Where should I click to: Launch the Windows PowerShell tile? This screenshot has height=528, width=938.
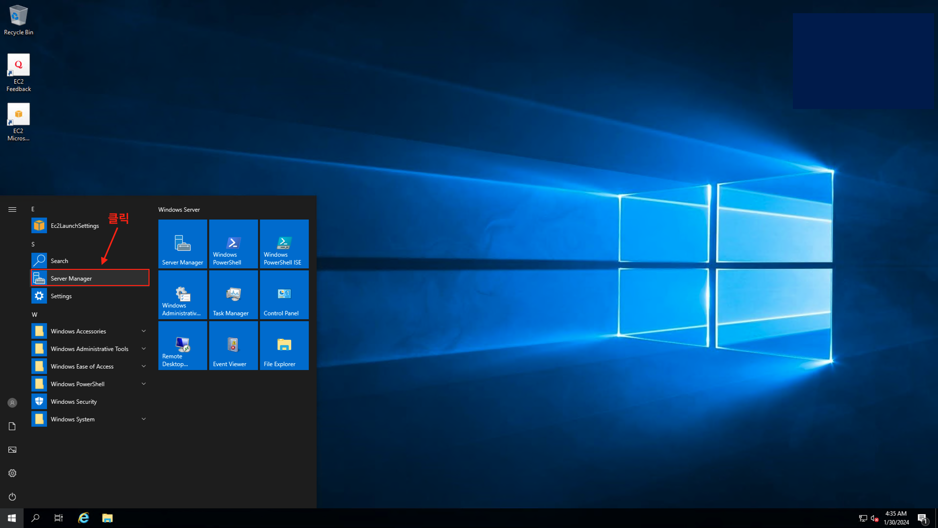coord(233,244)
